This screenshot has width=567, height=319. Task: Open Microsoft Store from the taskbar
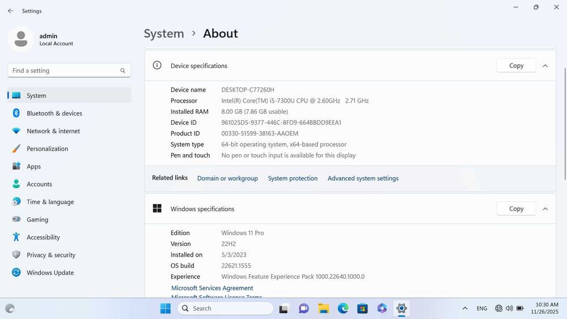[362, 309]
